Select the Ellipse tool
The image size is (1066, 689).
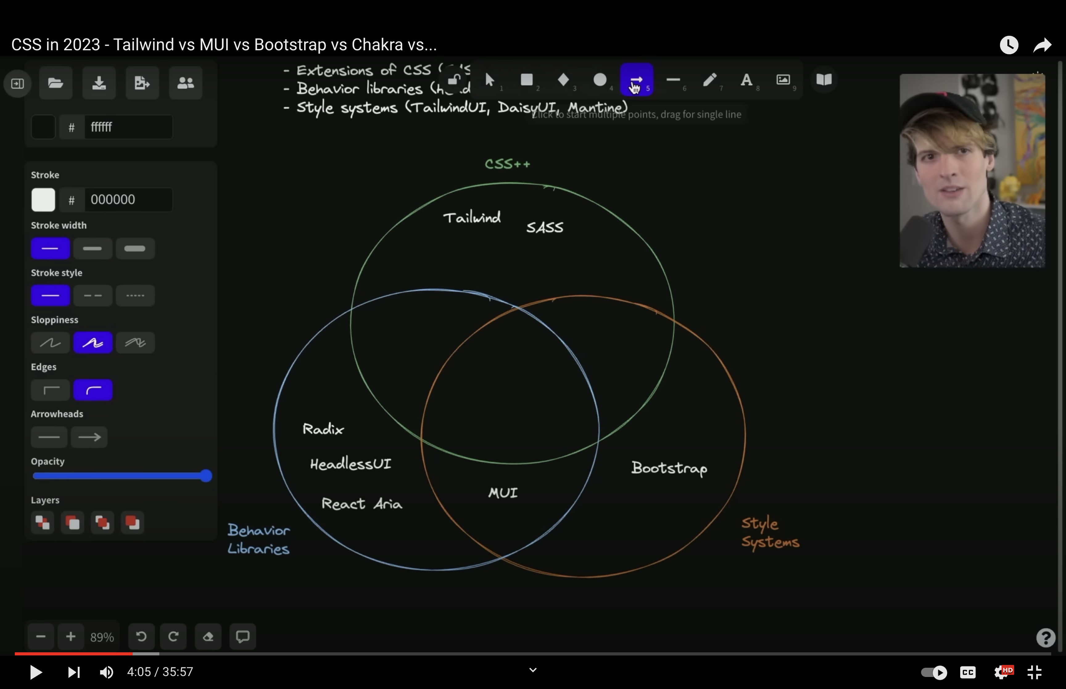(600, 80)
